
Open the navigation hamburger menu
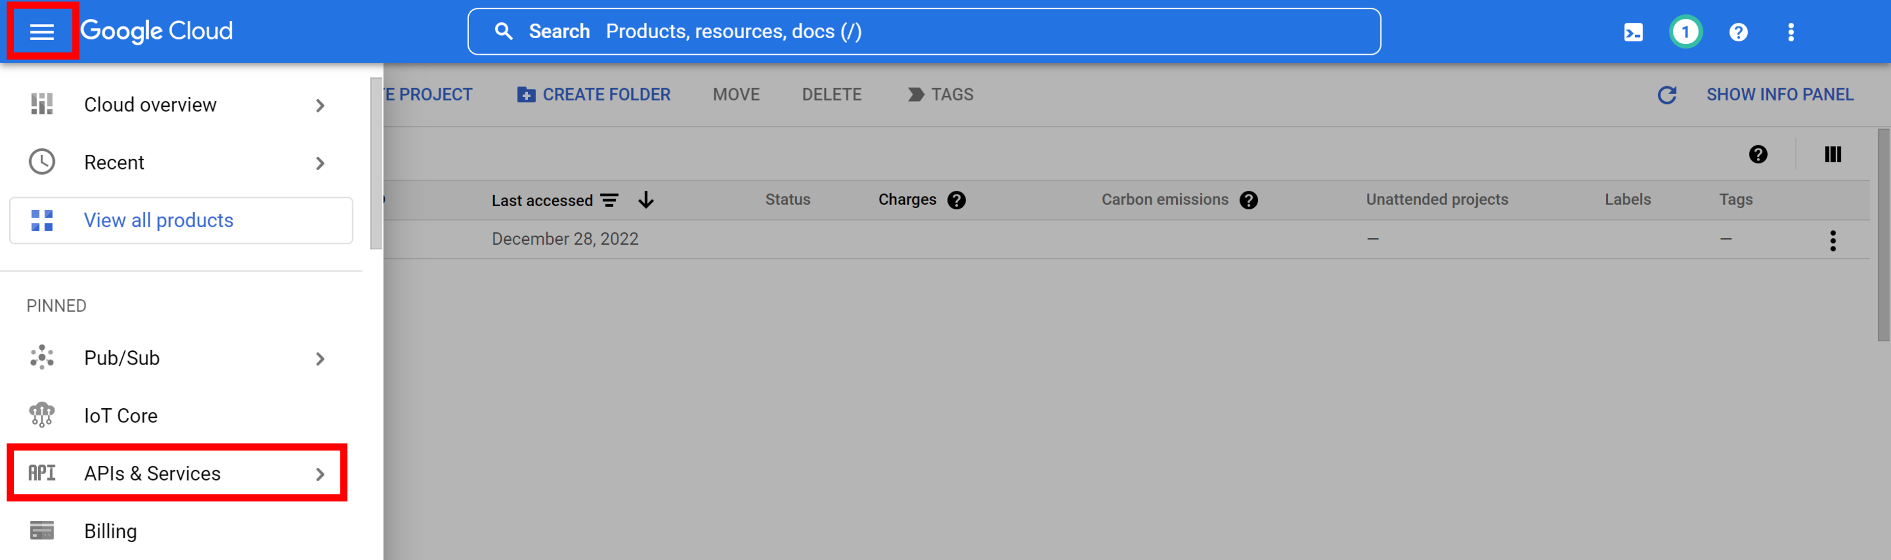[x=42, y=31]
